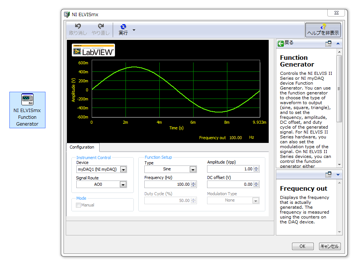Increase Amplitude (Vpp) with stepper arrow
Viewport: 354px width, 261px height.
256,167
